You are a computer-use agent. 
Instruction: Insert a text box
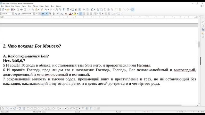coord(80,10)
